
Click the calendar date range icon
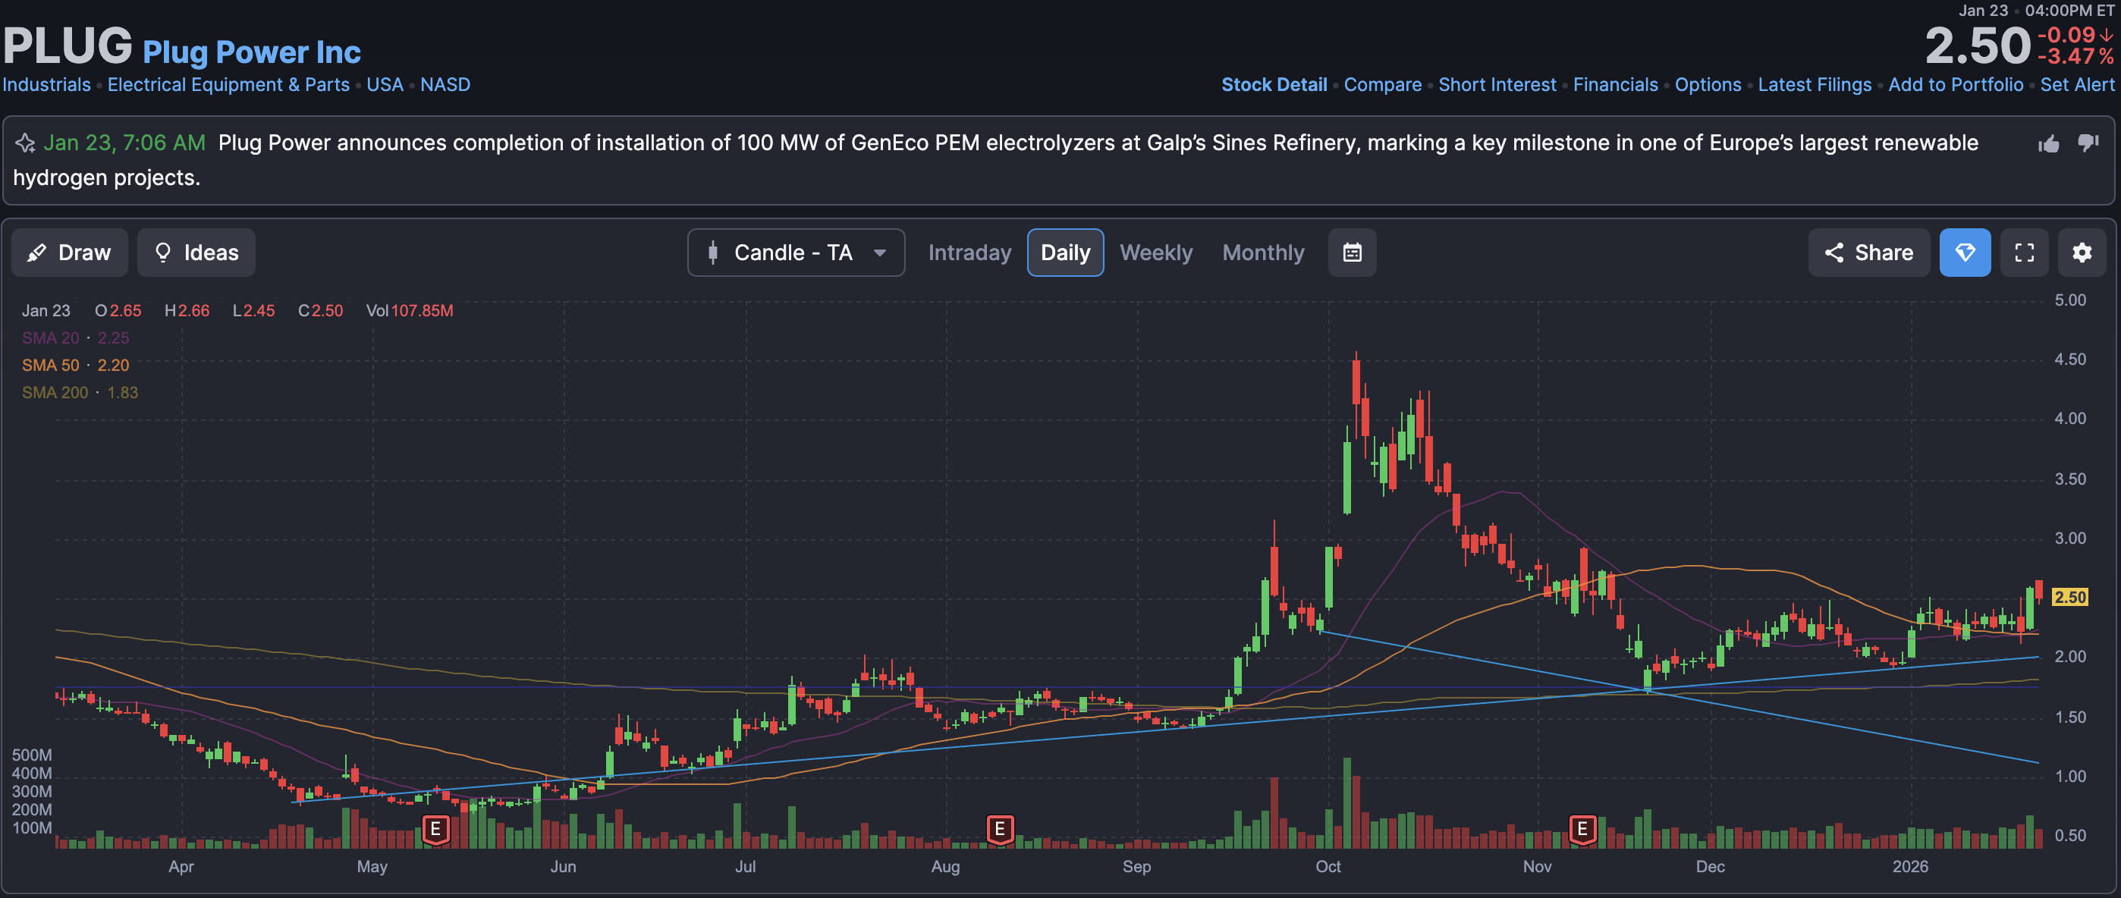(1351, 253)
